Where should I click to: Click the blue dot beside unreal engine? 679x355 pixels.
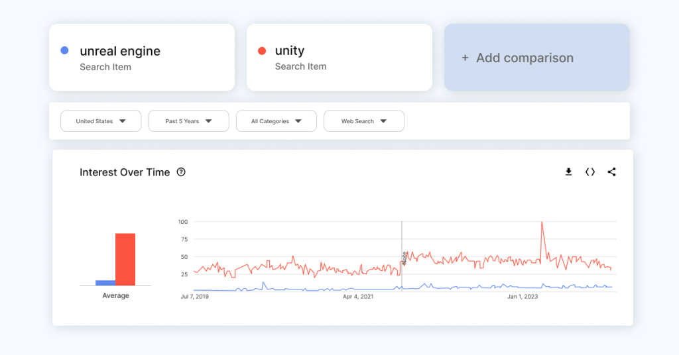(64, 50)
